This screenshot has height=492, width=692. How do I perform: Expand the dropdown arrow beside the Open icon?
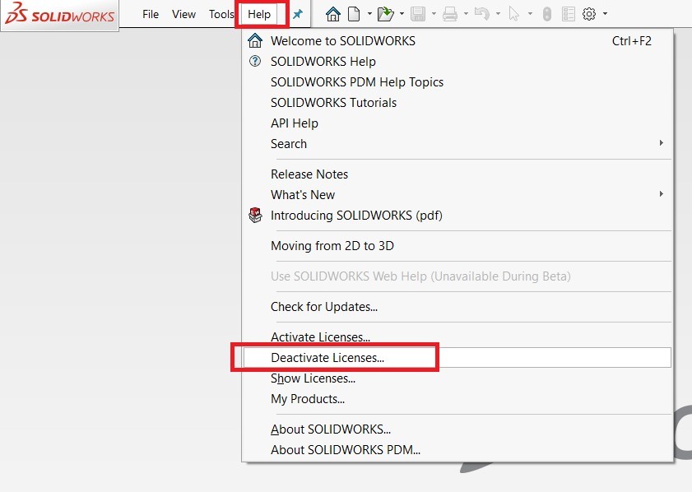[x=402, y=14]
